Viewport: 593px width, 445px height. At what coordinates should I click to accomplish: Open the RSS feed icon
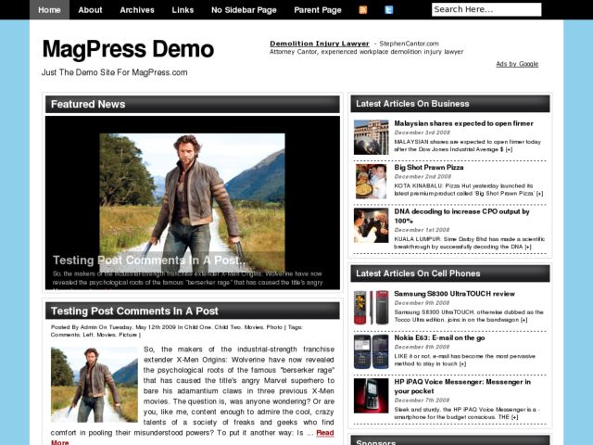[x=362, y=10]
